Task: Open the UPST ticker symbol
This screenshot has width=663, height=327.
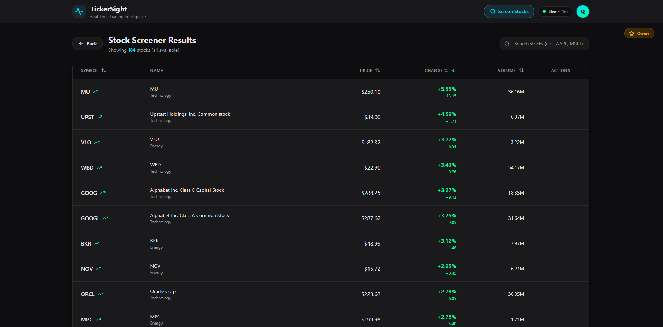Action: [88, 117]
